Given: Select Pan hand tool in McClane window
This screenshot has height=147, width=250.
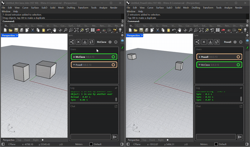Looking at the screenshot, I should pyautogui.click(x=54, y=30).
